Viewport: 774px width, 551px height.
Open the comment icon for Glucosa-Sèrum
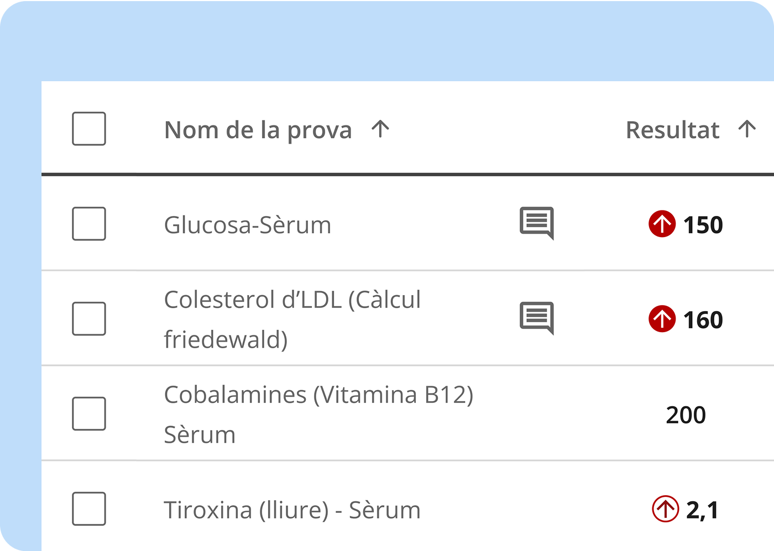tap(537, 223)
